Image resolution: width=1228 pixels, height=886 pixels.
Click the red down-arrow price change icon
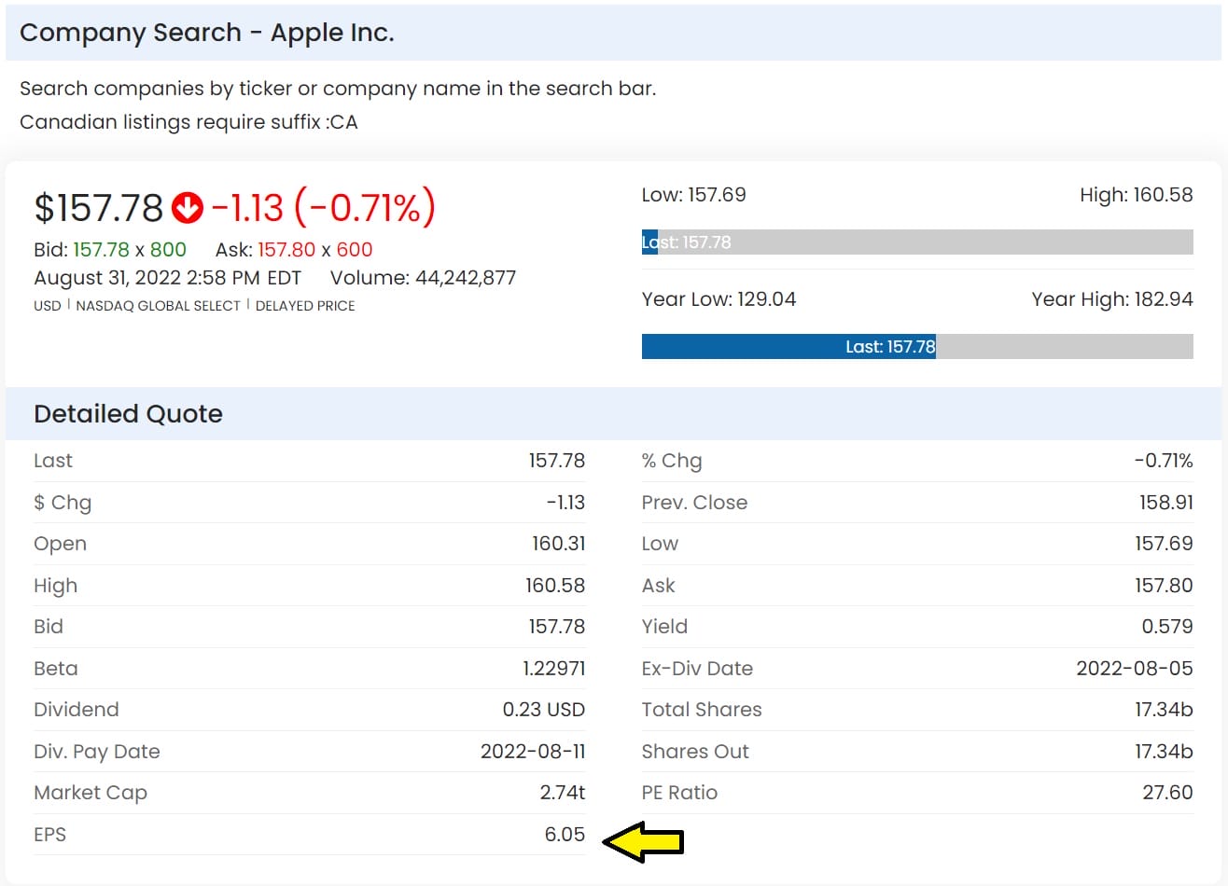[x=188, y=208]
